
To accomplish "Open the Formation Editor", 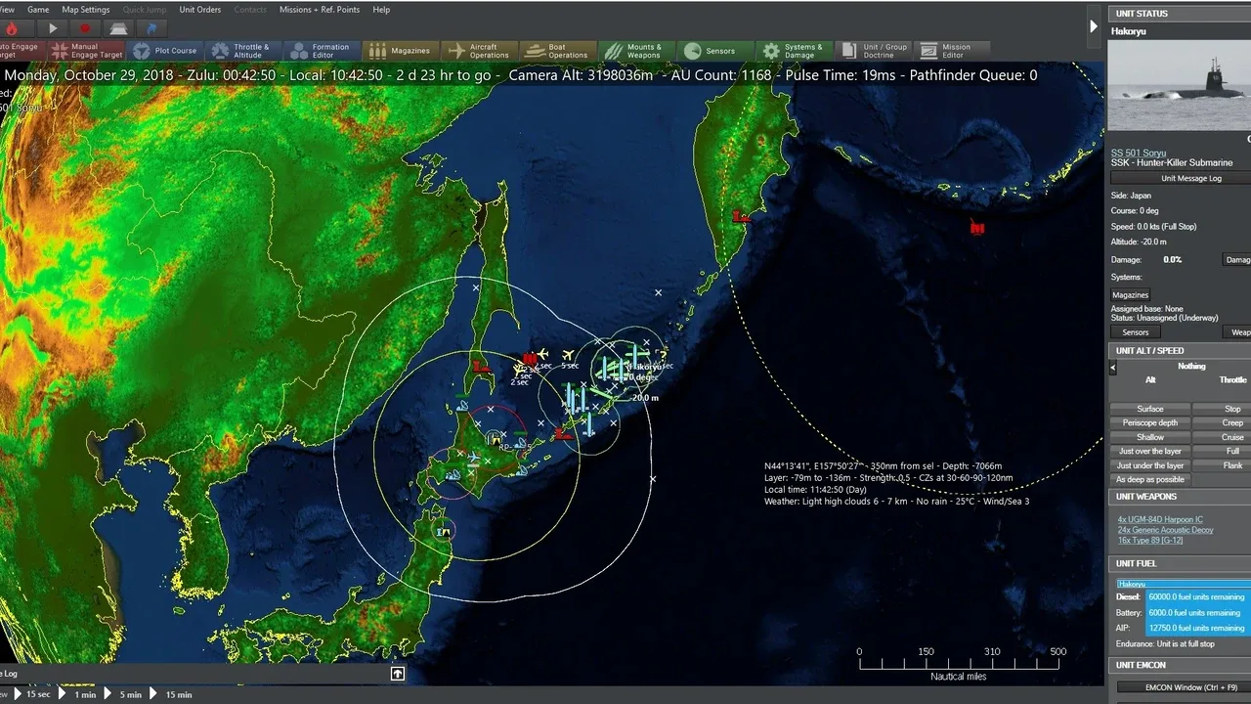I will [319, 51].
